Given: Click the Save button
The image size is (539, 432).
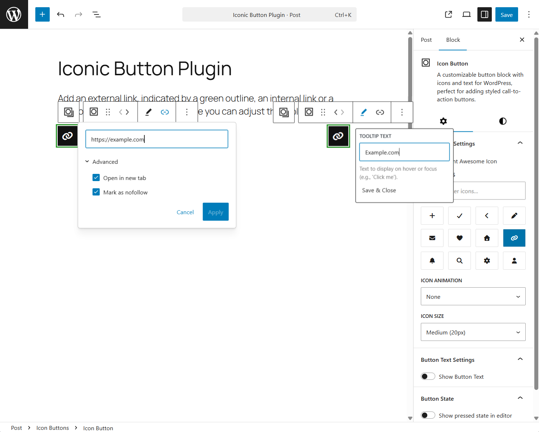Looking at the screenshot, I should [x=507, y=14].
